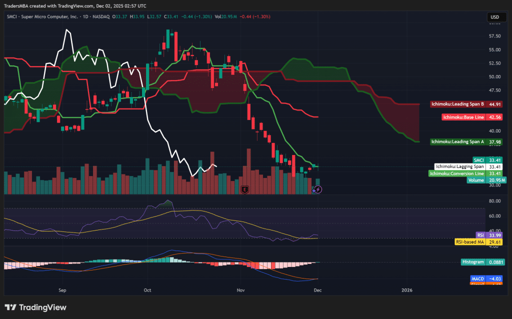Click the Oct marker on time axis
Screen dimensions: 512x319
[x=147, y=289]
